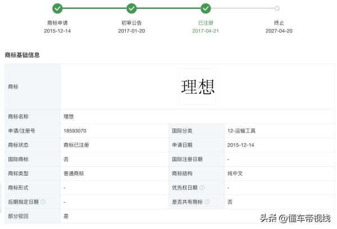Image resolution: width=337 pixels, height=229 pixels.
Task: Click the 商标类型 label cell
Action: [x=33, y=173]
